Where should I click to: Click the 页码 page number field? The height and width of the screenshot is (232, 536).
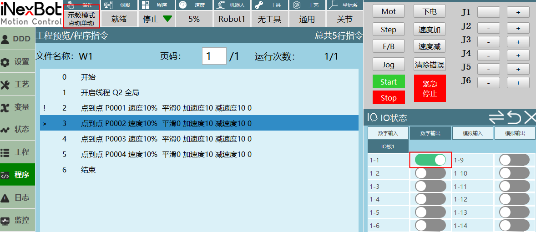[x=214, y=56]
